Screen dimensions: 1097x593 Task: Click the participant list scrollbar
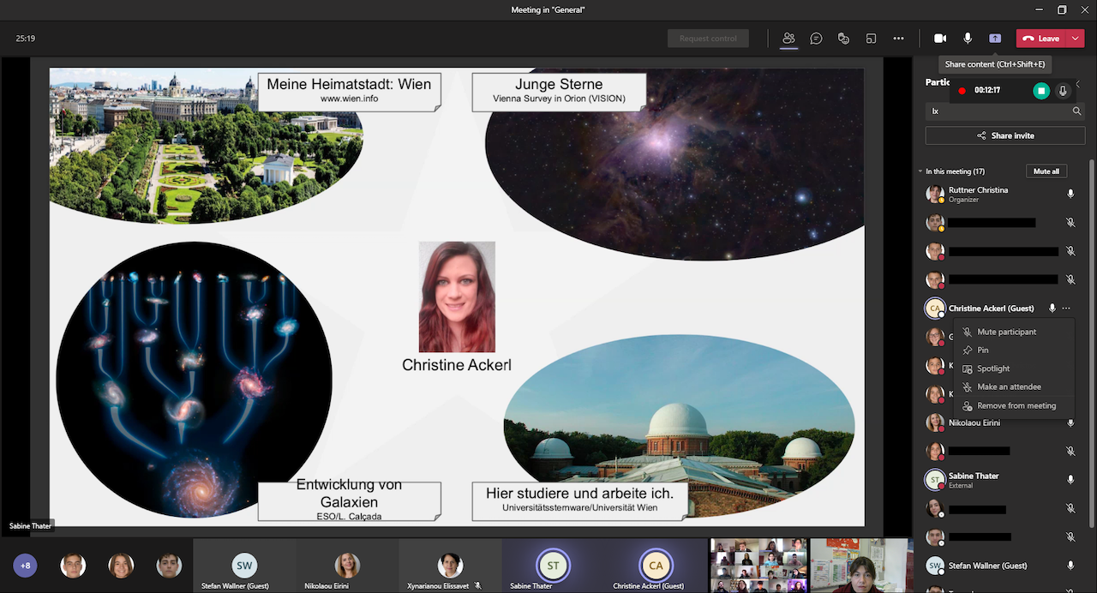1091,343
